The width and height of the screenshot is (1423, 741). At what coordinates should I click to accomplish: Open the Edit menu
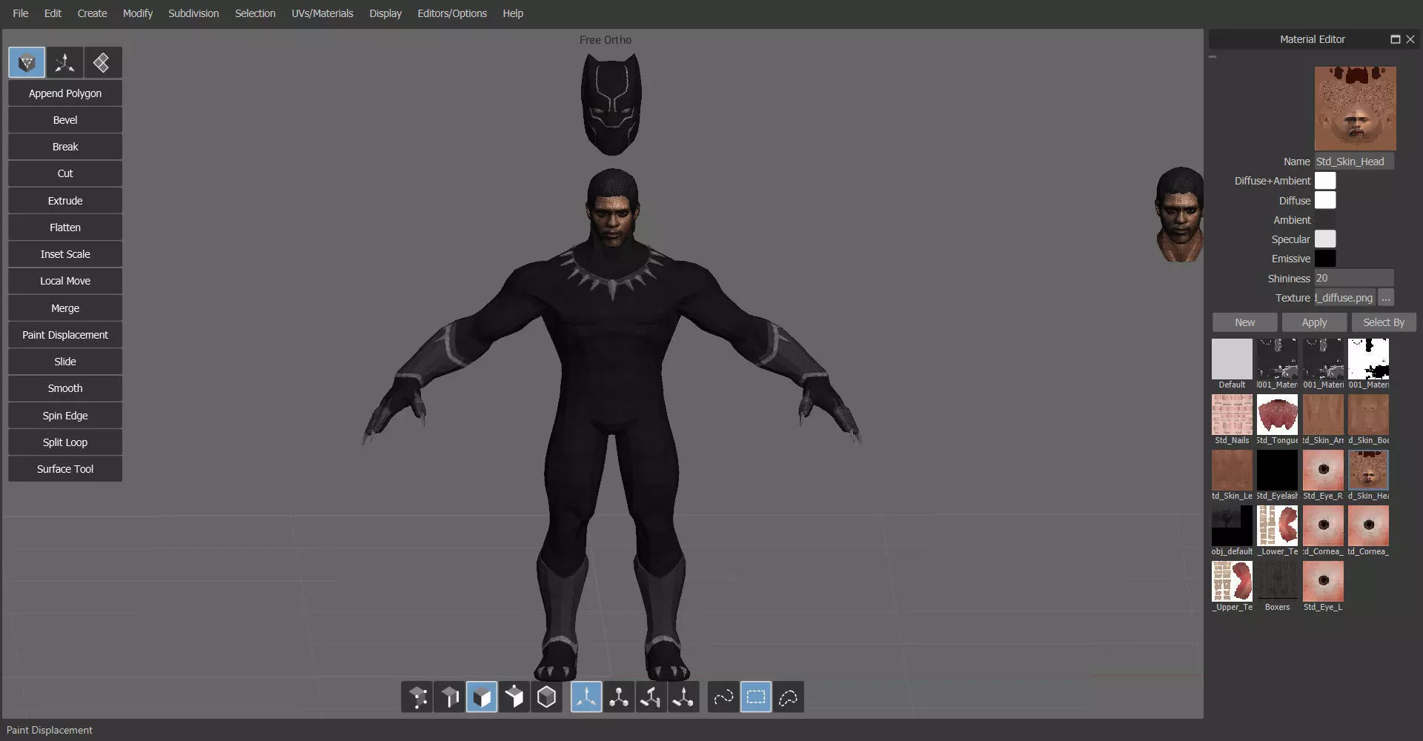point(53,13)
